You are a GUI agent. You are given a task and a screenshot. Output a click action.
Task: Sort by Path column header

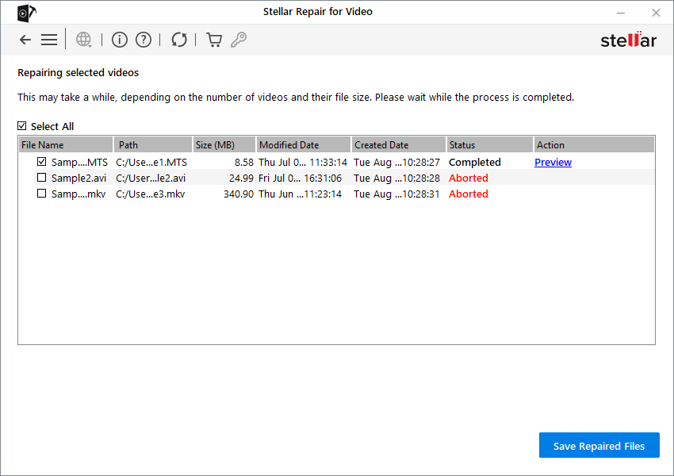[153, 145]
